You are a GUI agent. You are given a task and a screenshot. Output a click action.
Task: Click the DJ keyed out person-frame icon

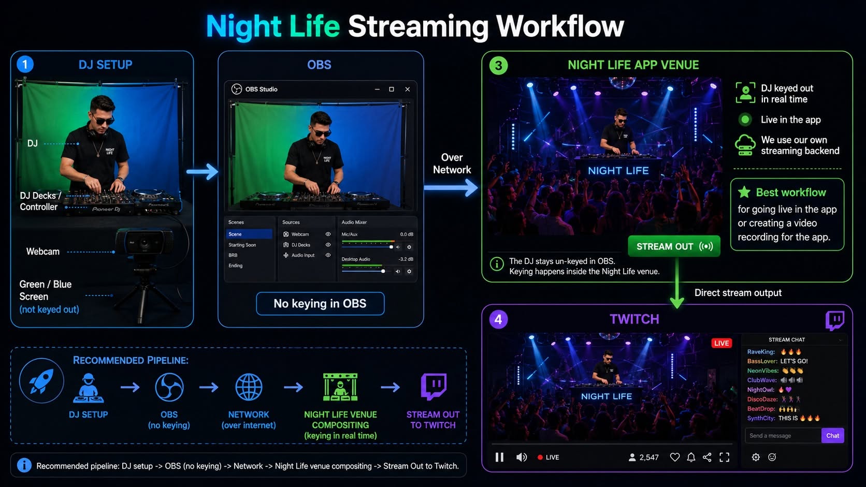(745, 93)
